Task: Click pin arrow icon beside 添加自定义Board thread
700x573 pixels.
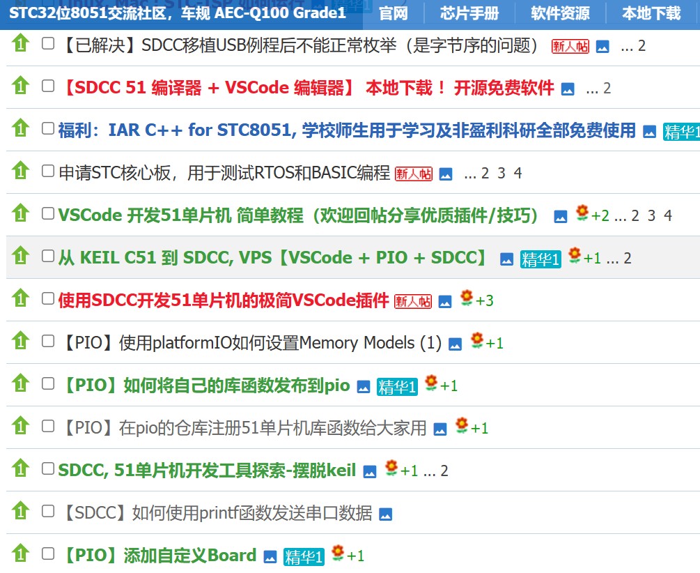Action: coord(20,553)
